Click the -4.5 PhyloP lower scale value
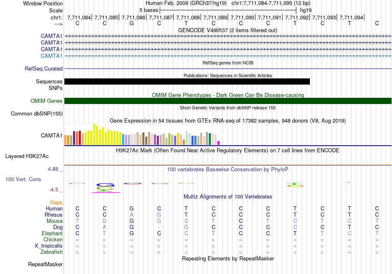 [x=54, y=190]
